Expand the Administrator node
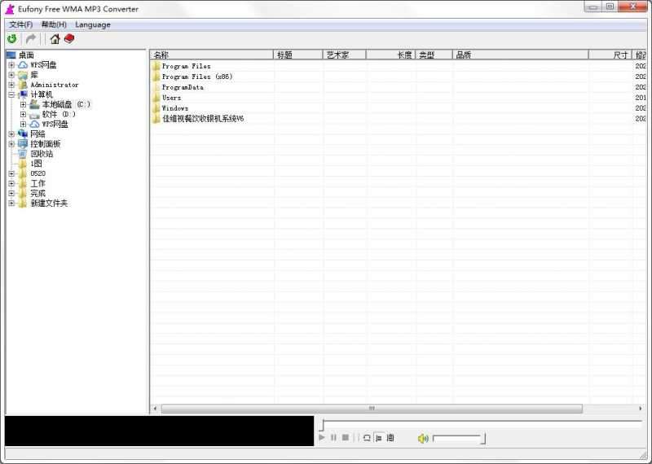The height and width of the screenshot is (464, 652). [11, 85]
